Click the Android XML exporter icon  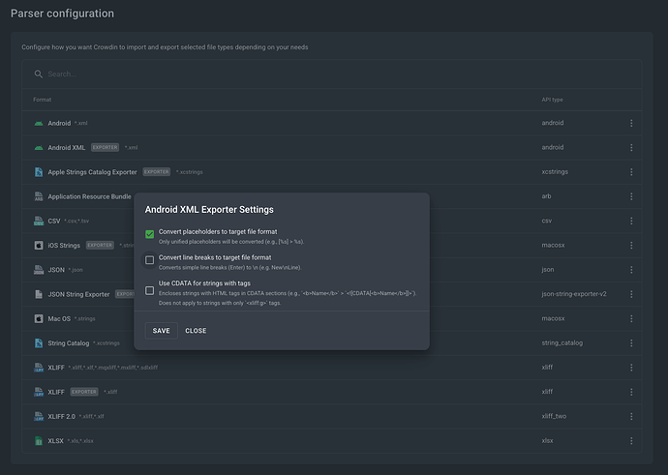click(x=39, y=148)
